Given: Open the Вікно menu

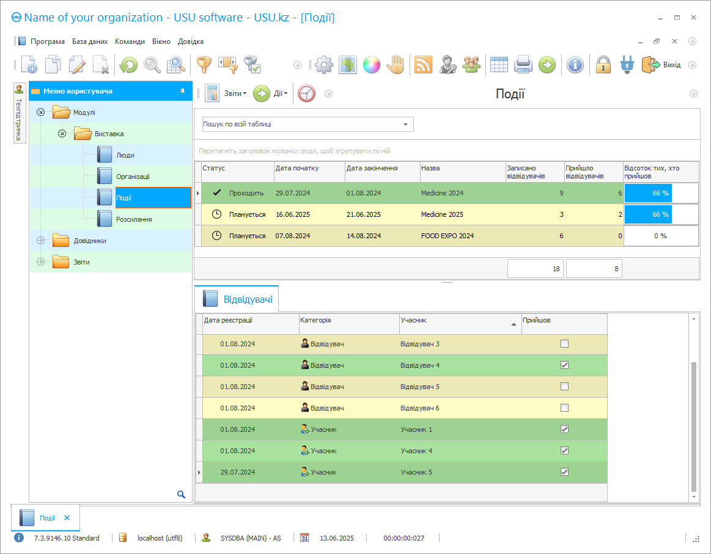Looking at the screenshot, I should coord(161,41).
